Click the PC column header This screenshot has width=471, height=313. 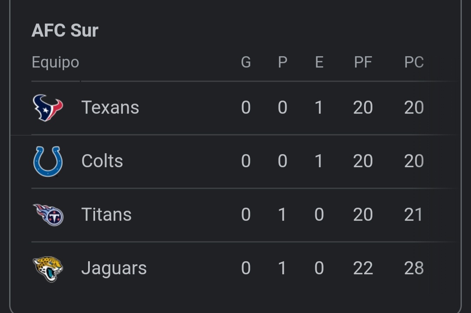point(414,62)
